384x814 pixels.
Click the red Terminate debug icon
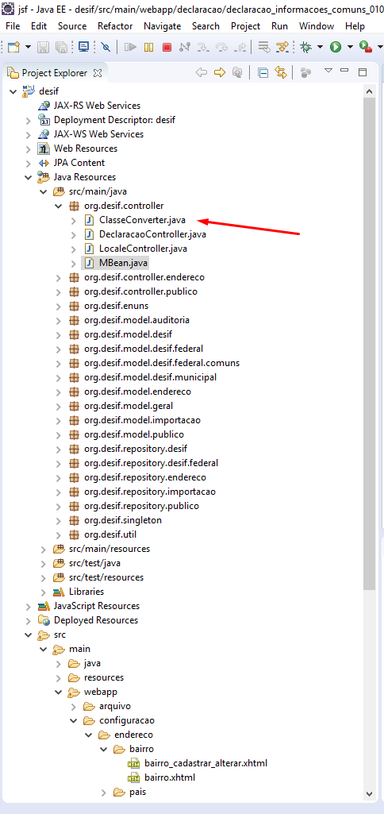pos(167,47)
